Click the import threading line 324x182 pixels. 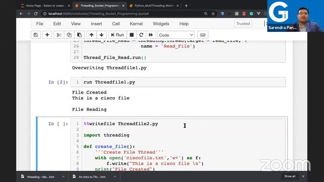(x=106, y=135)
